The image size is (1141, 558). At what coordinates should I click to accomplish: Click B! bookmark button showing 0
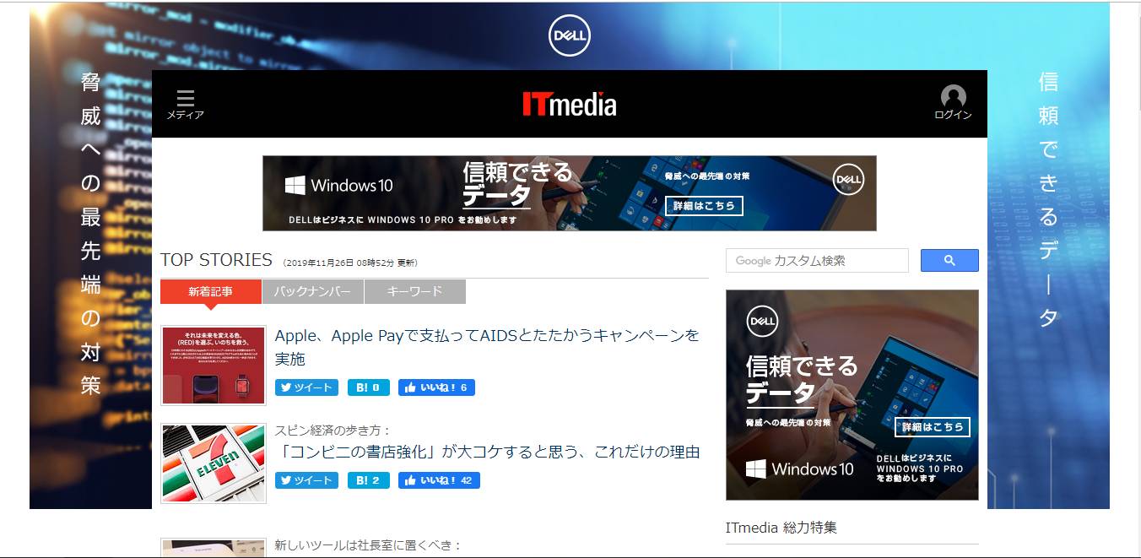(368, 387)
